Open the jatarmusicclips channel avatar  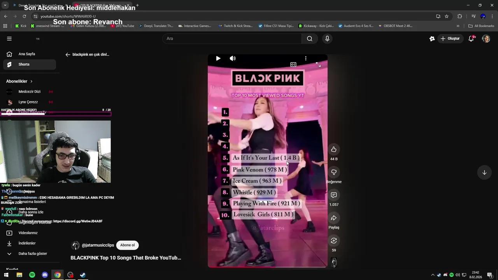coord(75,245)
